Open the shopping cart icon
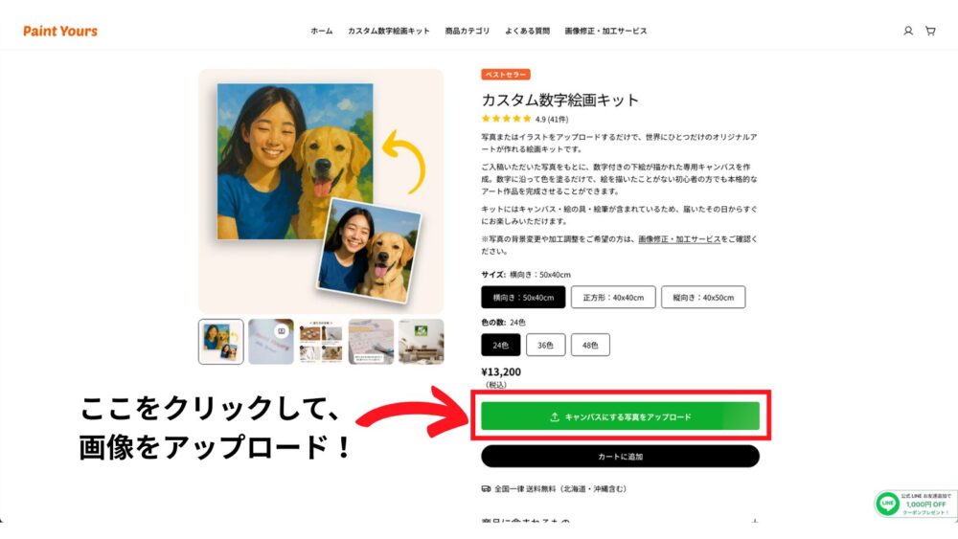 point(930,31)
